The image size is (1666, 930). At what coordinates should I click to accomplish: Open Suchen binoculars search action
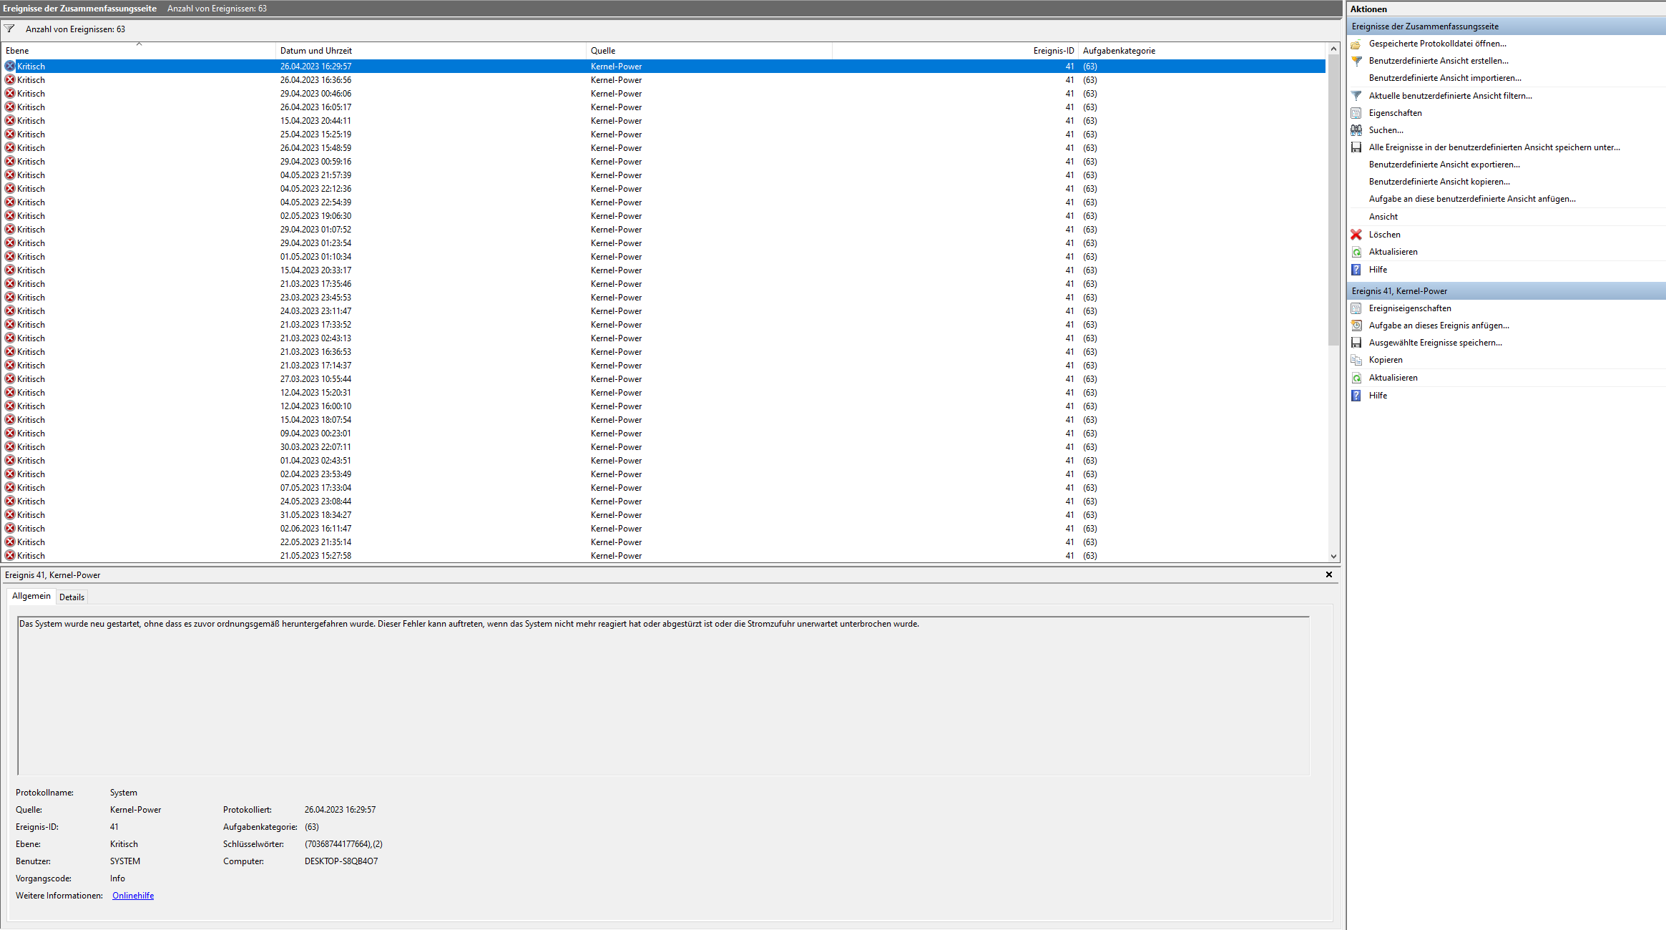pyautogui.click(x=1356, y=130)
